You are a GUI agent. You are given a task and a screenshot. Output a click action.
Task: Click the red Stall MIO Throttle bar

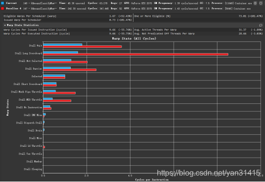pyautogui.click(x=57, y=101)
